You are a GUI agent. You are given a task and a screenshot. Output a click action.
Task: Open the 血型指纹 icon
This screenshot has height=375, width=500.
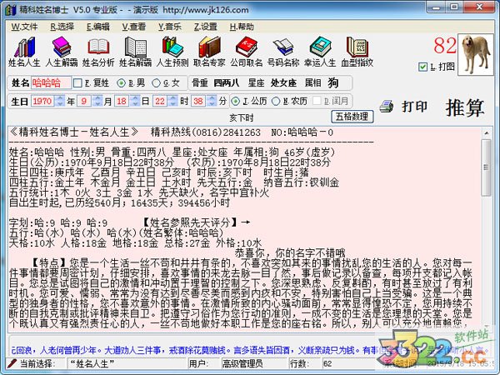point(357,52)
